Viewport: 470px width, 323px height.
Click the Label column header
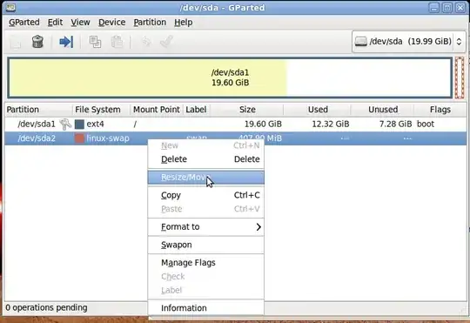coord(197,110)
